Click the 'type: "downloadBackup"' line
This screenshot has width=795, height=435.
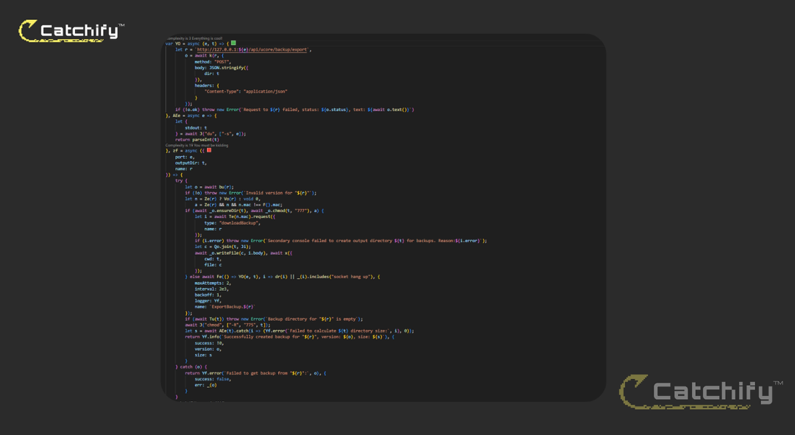tap(232, 223)
